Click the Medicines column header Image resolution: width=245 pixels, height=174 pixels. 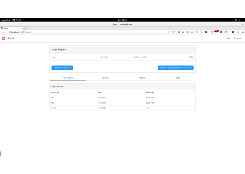point(150,92)
